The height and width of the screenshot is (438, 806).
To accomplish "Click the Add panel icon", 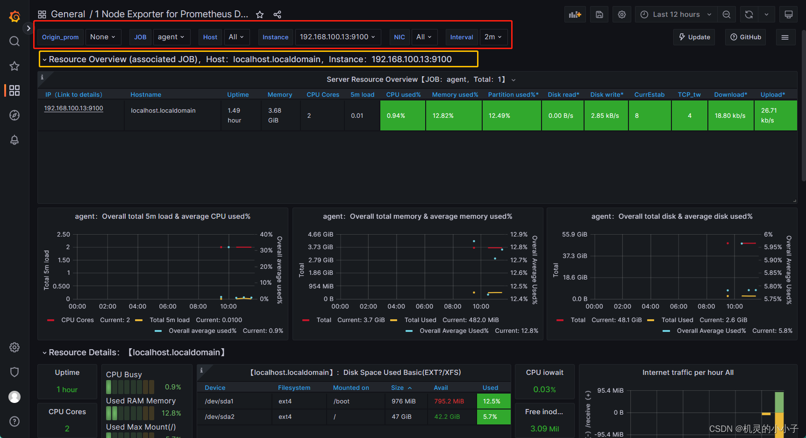I will 575,14.
